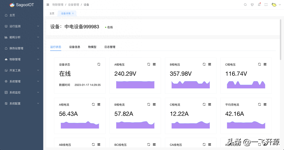
Task: Open list icon on AB线电压 card
Action: [99, 144]
